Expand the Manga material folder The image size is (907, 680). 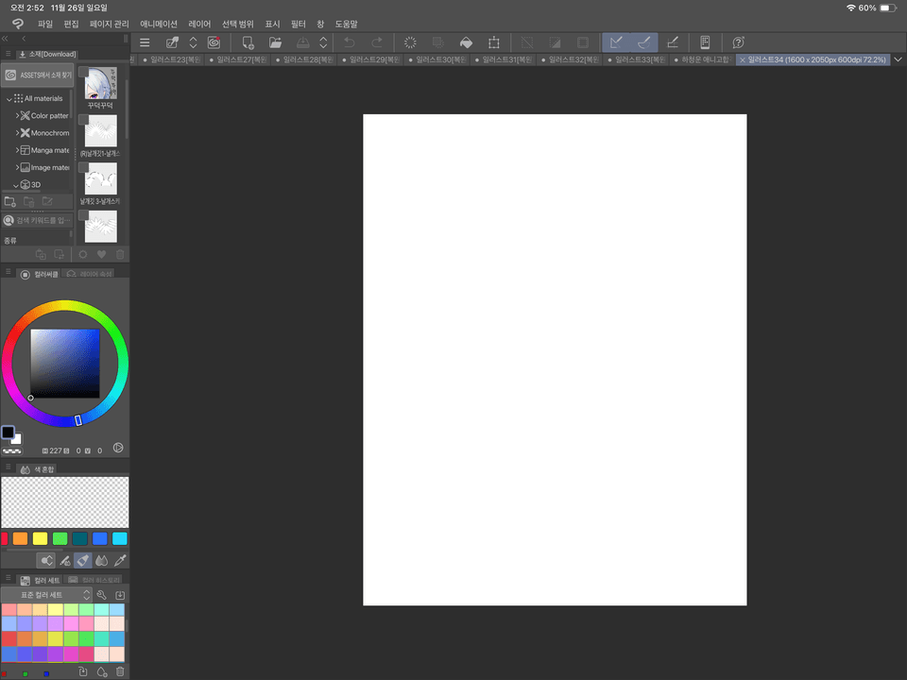click(x=17, y=150)
